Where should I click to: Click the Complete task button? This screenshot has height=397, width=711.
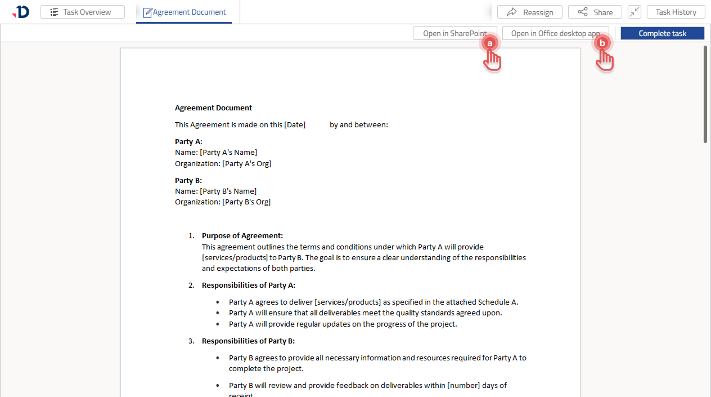662,33
